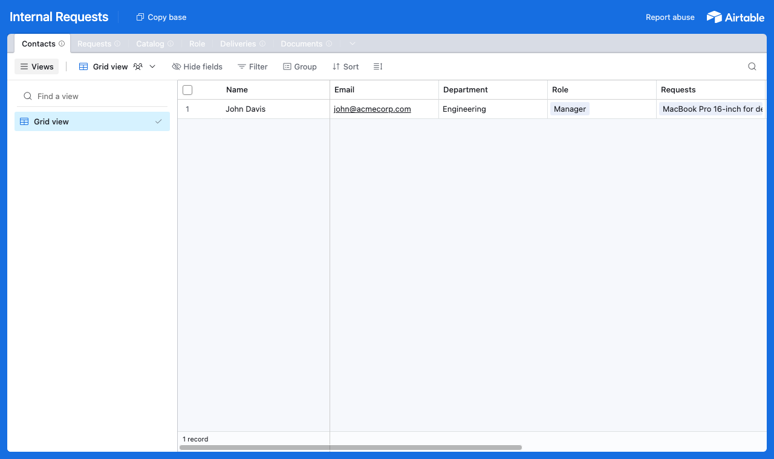Click the Find a view field
The image size is (774, 459).
pos(92,96)
